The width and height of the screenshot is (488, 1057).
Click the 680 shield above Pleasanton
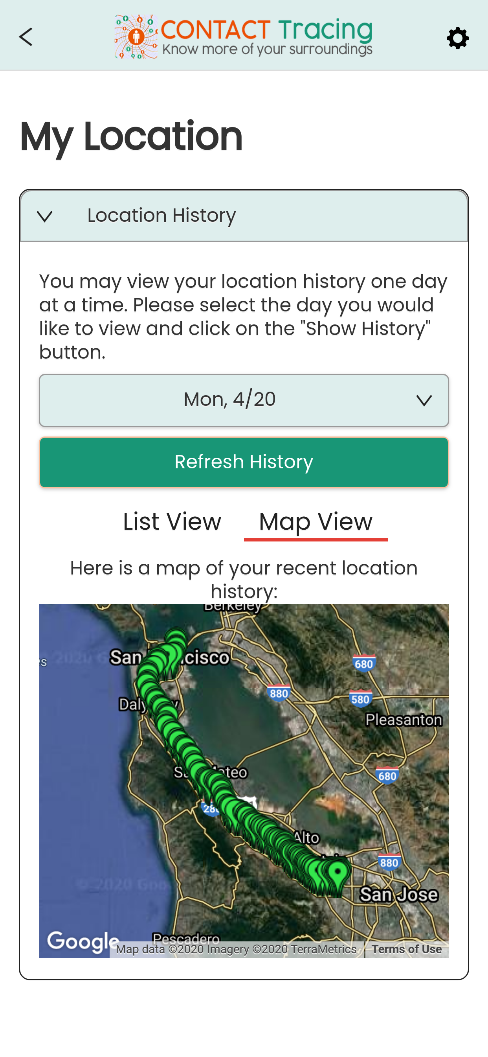pyautogui.click(x=364, y=663)
